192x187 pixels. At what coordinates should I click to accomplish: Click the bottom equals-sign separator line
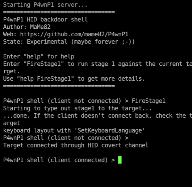[x=59, y=86]
